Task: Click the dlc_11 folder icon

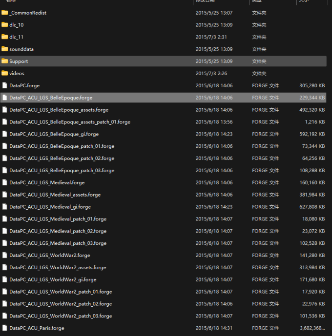Action: click(x=4, y=37)
